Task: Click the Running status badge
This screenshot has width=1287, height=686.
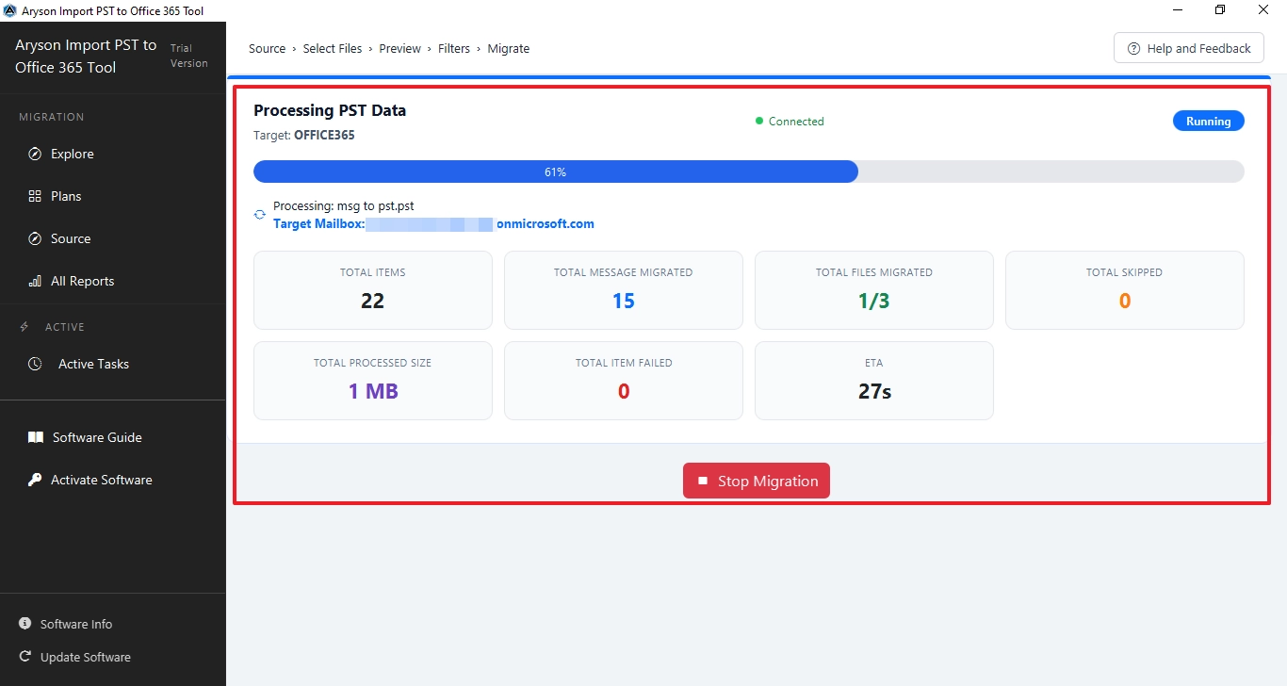Action: tap(1208, 121)
